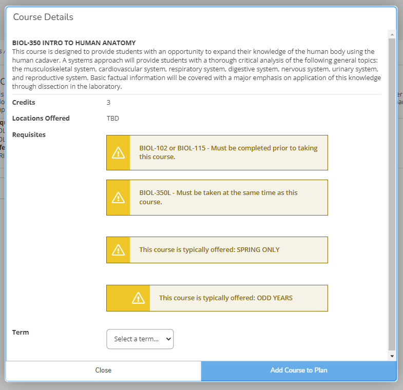Click the Credits label
The width and height of the screenshot is (403, 390).
point(24,102)
